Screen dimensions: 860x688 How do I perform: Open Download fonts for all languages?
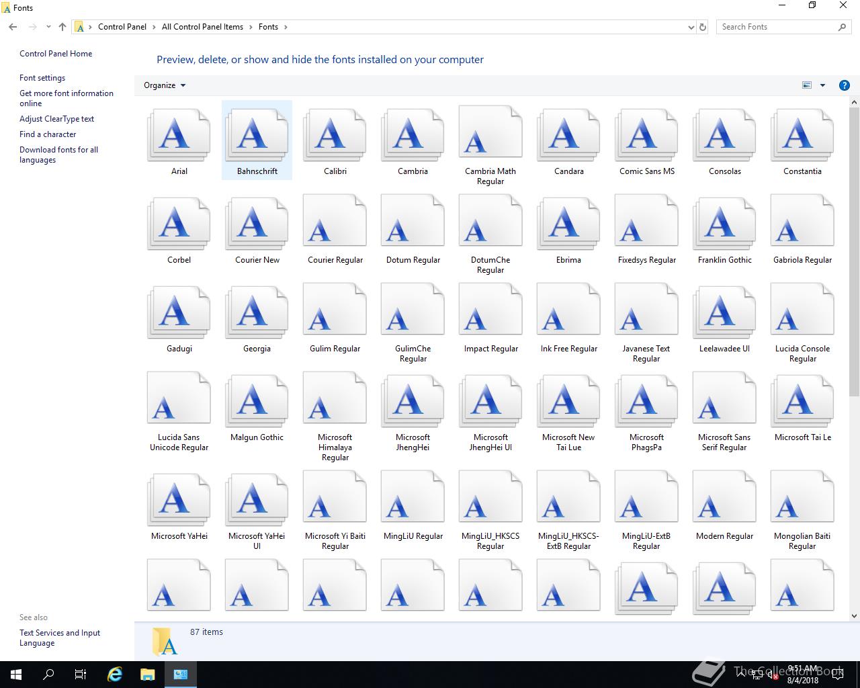point(58,155)
